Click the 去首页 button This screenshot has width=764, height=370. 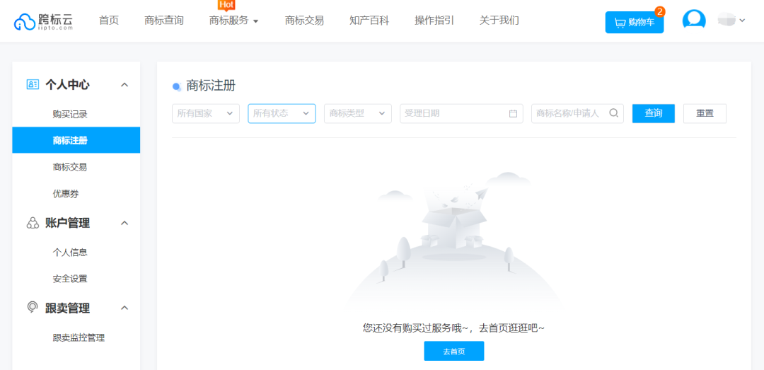point(453,351)
